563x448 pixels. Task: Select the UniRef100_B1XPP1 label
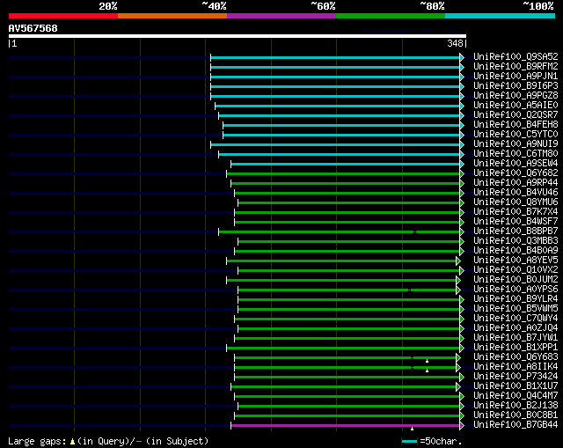[515, 348]
